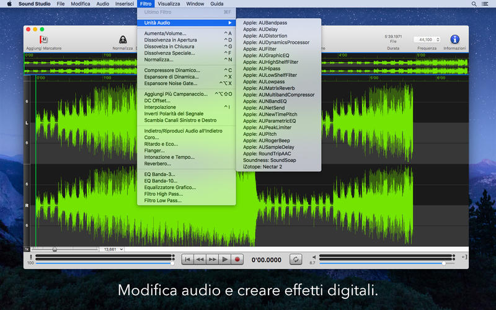
Task: Choose Inverti Polarità del Segnale
Action: [x=187, y=113]
